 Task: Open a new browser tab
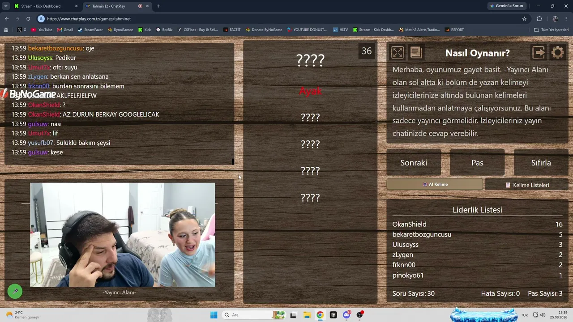158,6
